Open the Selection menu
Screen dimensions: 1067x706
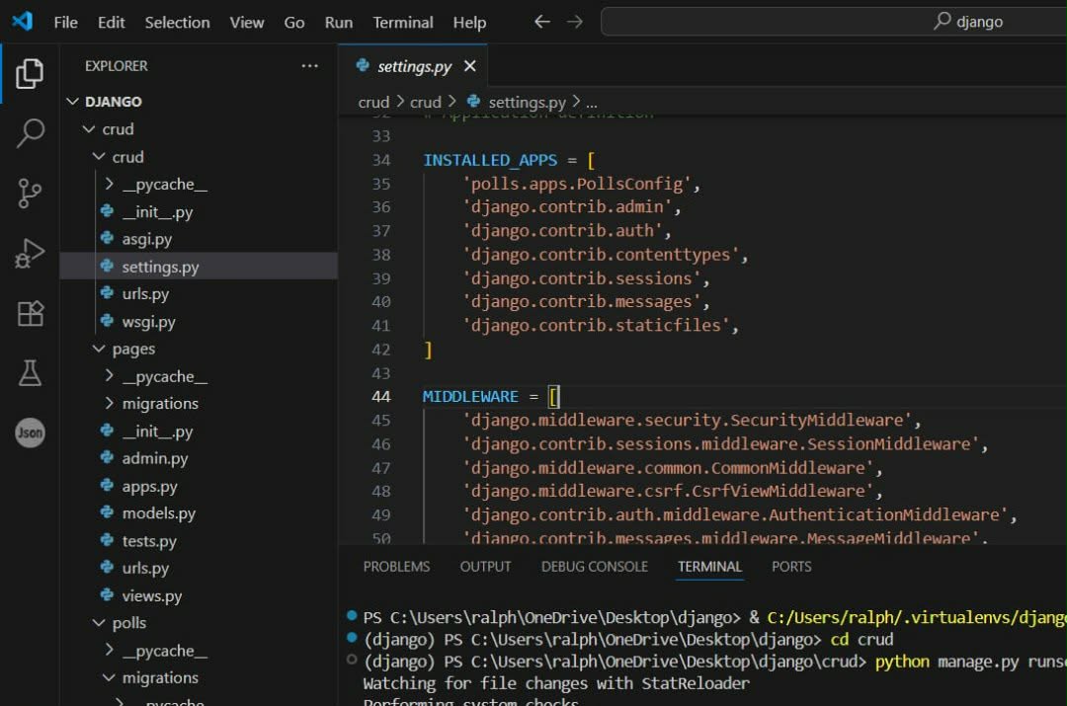coord(177,23)
